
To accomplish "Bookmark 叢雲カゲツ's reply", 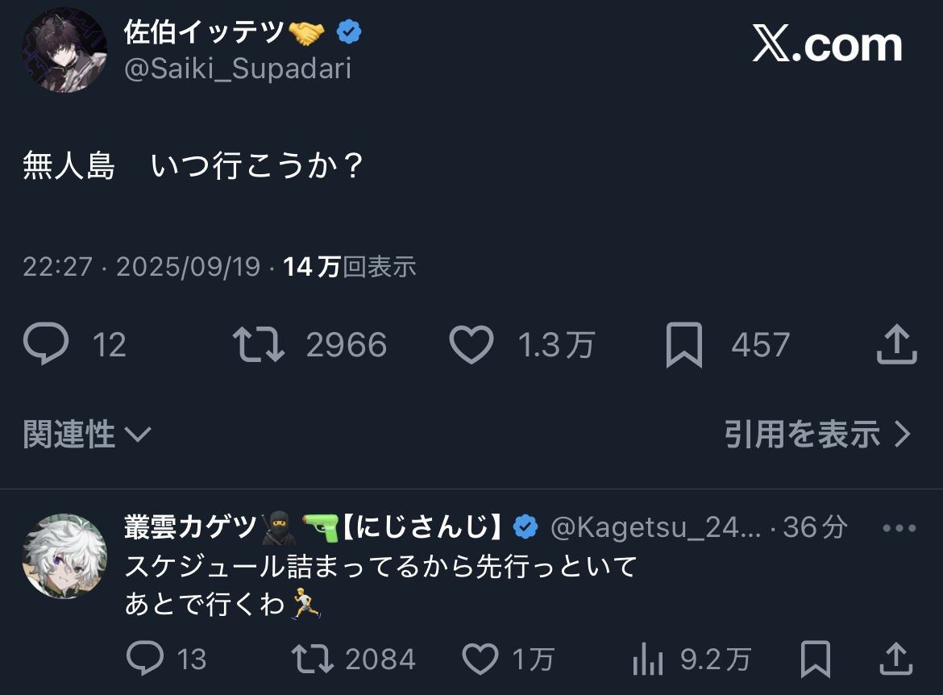I will tap(816, 659).
